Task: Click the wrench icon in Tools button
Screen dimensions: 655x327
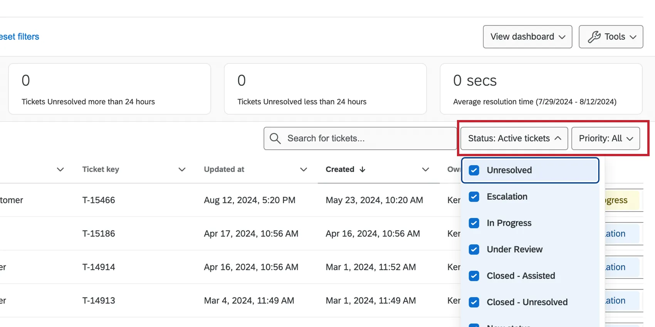Action: tap(594, 37)
